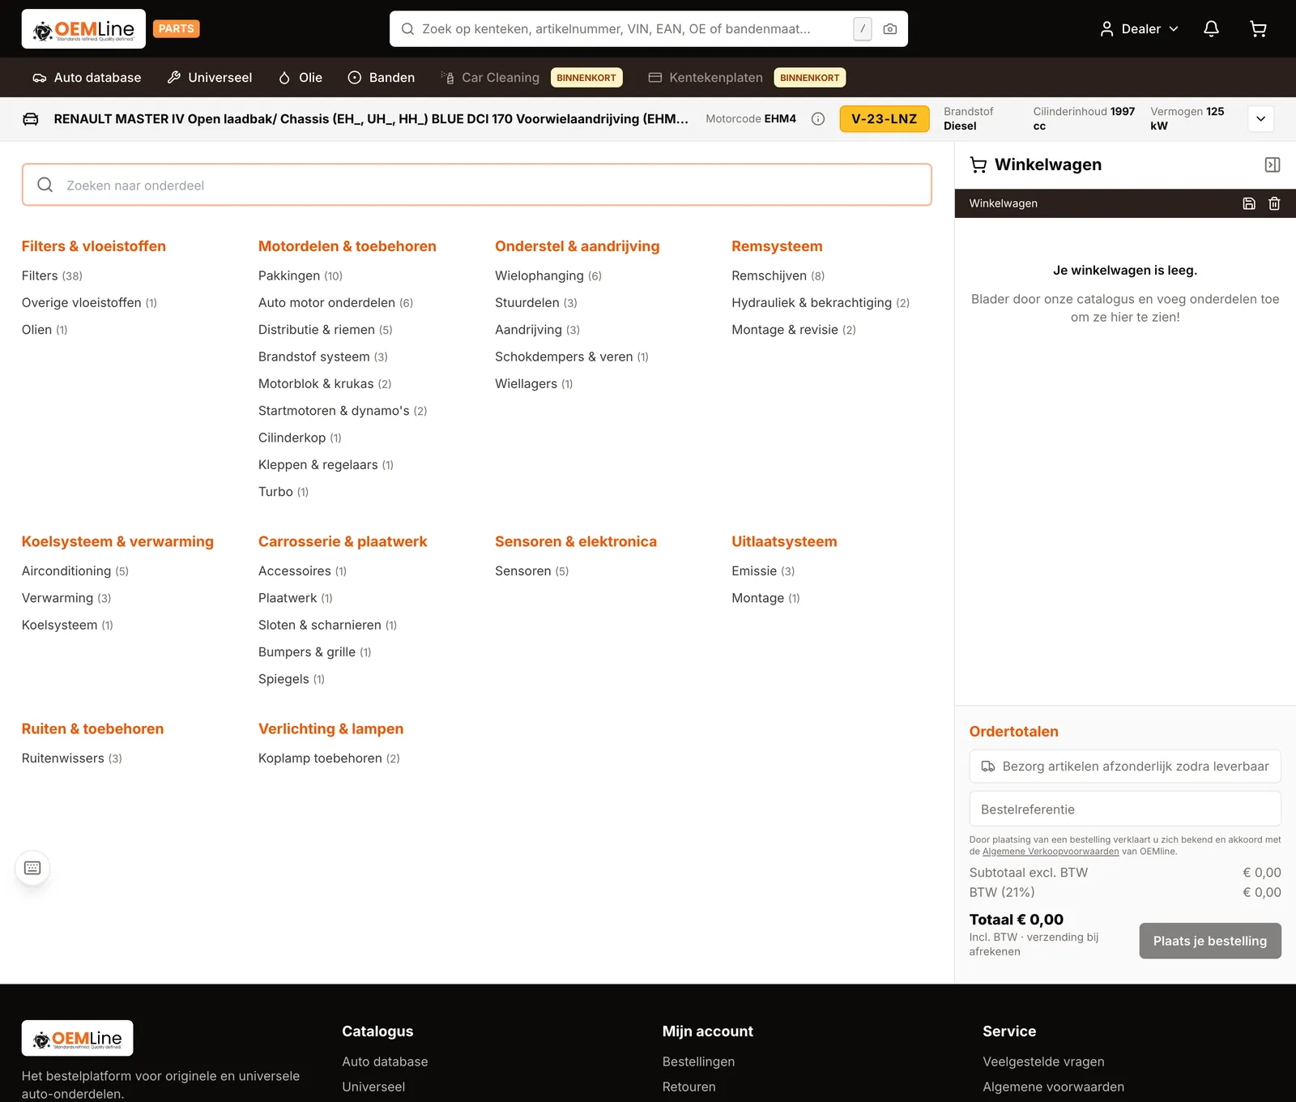Open Pakkingen (10) category

click(x=301, y=275)
